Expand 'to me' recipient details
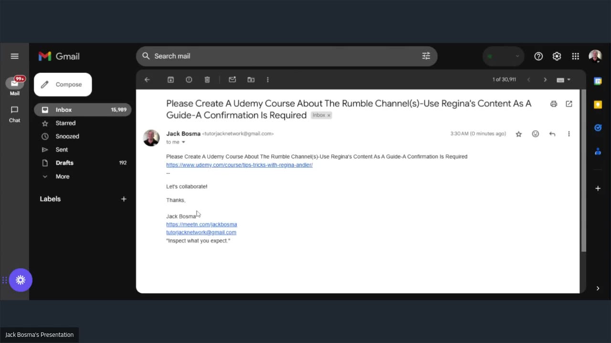 pos(183,142)
